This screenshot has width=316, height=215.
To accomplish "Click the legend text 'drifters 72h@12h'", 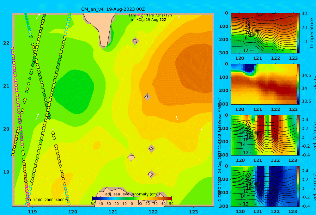I will click(x=157, y=15).
